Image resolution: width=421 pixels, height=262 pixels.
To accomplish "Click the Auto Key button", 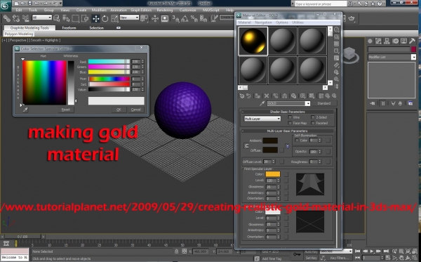I will pos(311,251).
